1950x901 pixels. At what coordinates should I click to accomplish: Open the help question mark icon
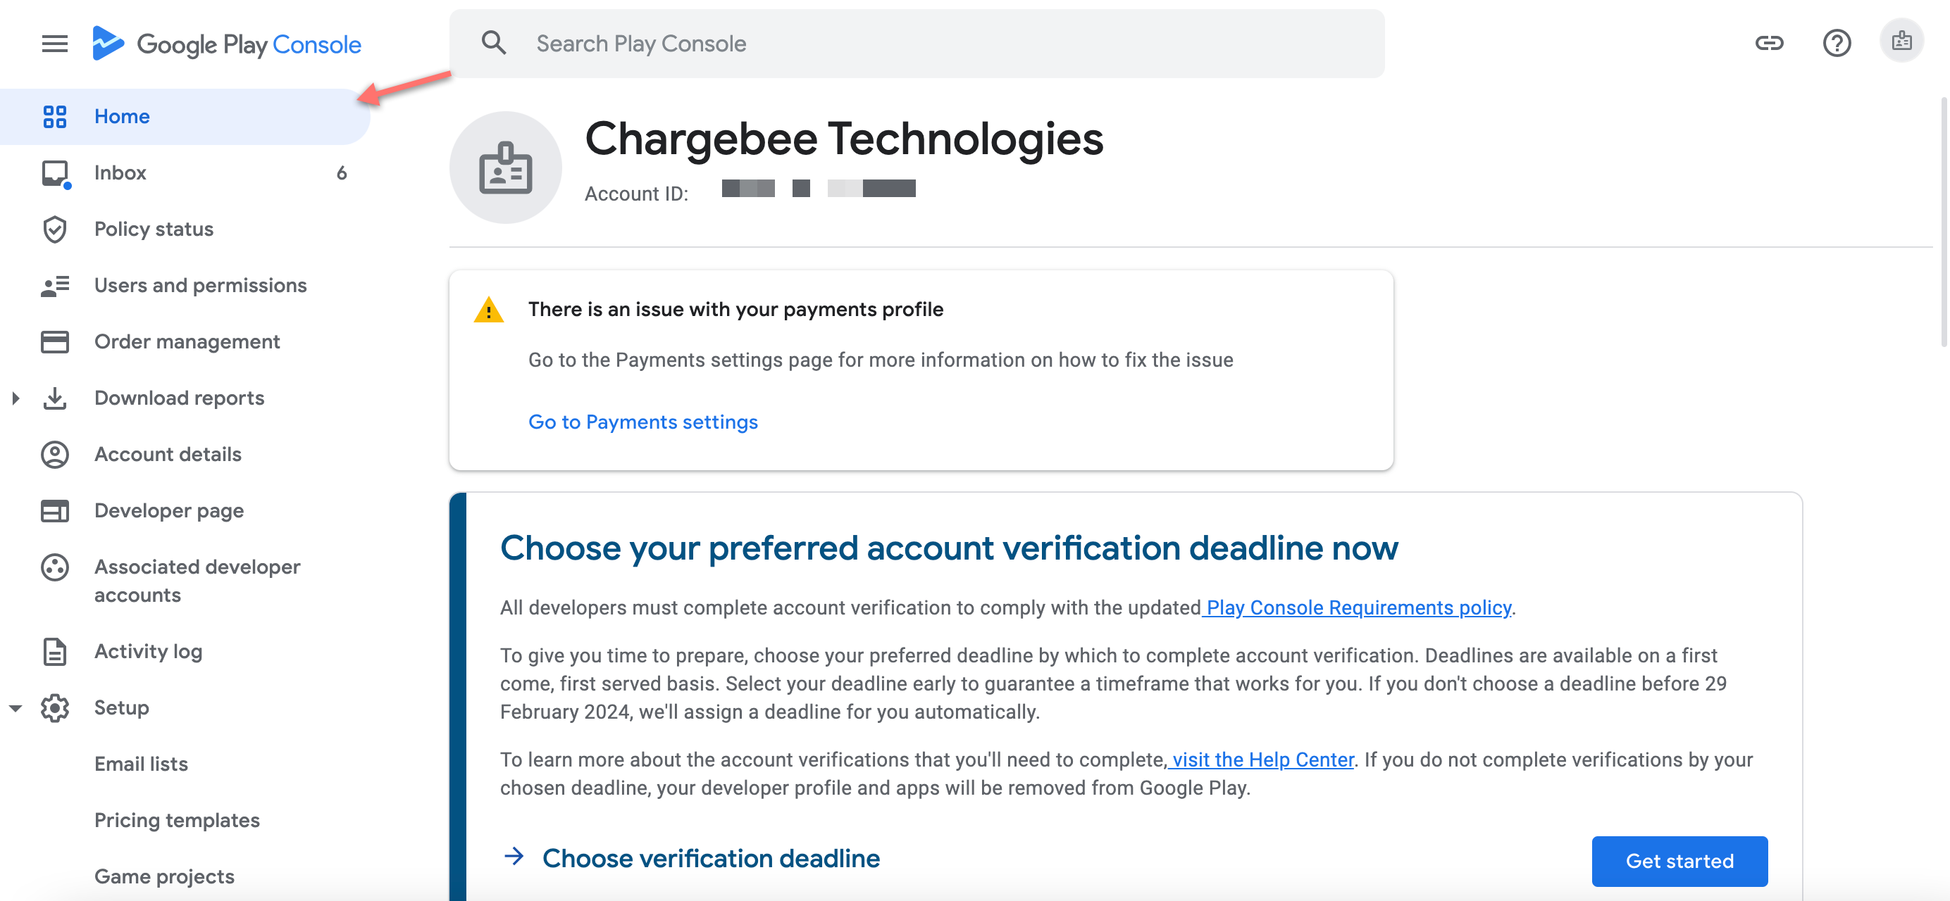coord(1836,43)
